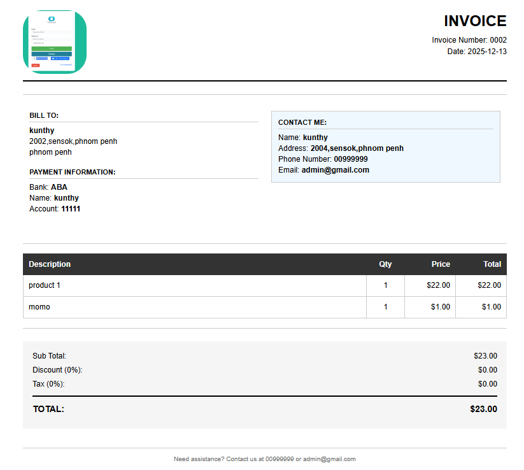Select the kunthy billing name
The image size is (524, 470).
(41, 130)
